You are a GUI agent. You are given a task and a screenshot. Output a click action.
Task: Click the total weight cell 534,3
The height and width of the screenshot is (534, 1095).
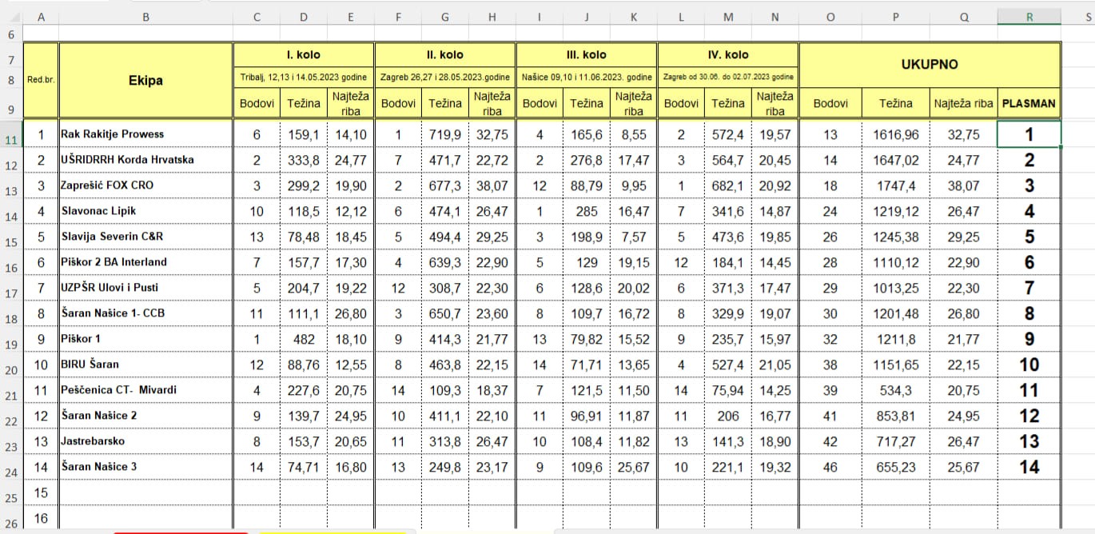pyautogui.click(x=896, y=390)
